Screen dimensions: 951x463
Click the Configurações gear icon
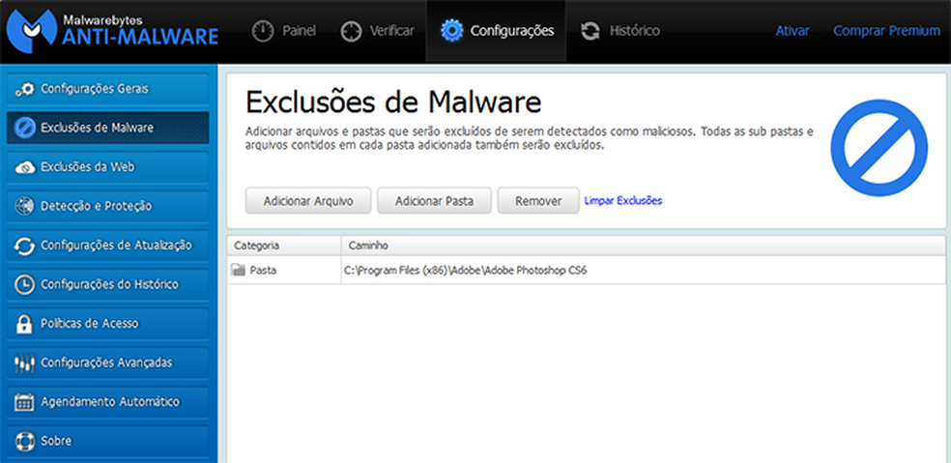tap(452, 31)
